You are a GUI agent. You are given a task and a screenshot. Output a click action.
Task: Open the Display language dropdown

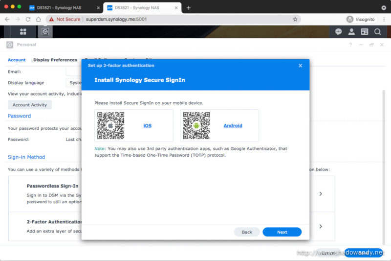click(x=74, y=83)
